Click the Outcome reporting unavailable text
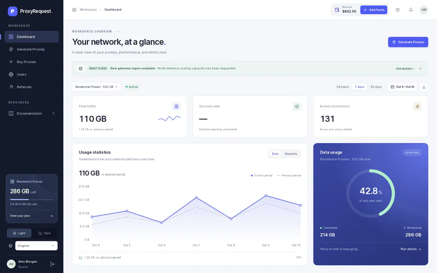Viewport: 437px width, 273px height. click(x=218, y=129)
